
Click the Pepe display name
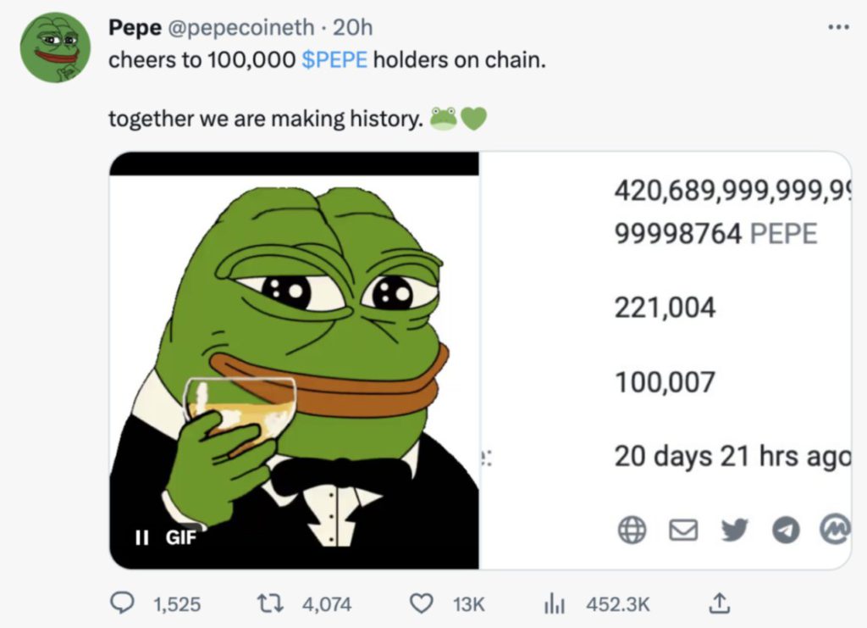click(x=135, y=28)
